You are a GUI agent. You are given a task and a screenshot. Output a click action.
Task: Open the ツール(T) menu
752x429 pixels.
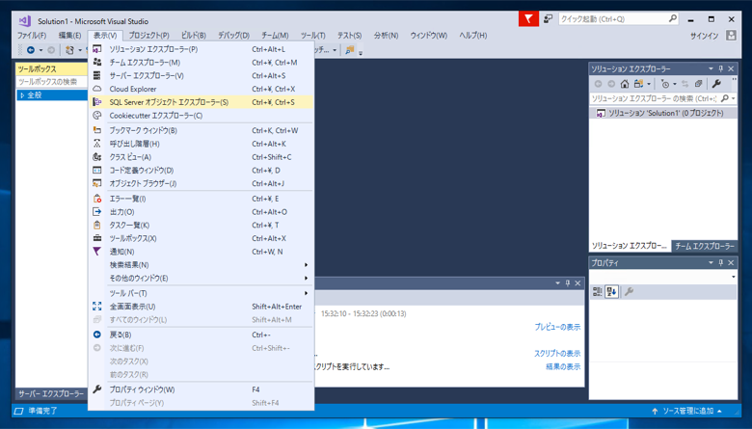pyautogui.click(x=312, y=36)
